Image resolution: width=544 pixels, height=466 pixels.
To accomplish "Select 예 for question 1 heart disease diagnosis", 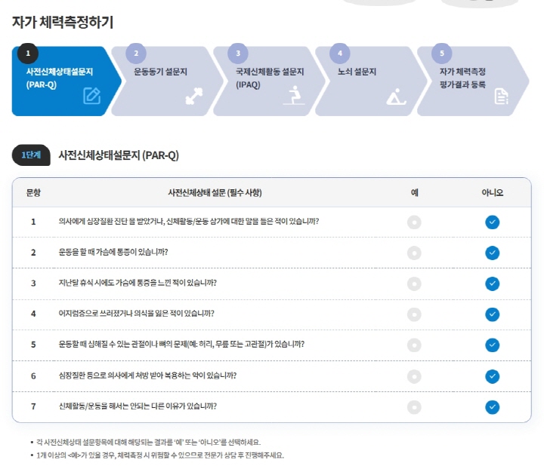I will point(414,222).
